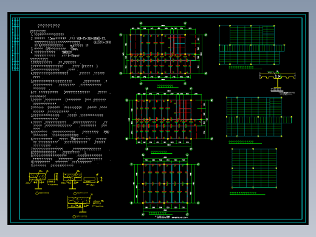Select the notes heading of question marks
The image size is (316, 237).
tap(49, 26)
